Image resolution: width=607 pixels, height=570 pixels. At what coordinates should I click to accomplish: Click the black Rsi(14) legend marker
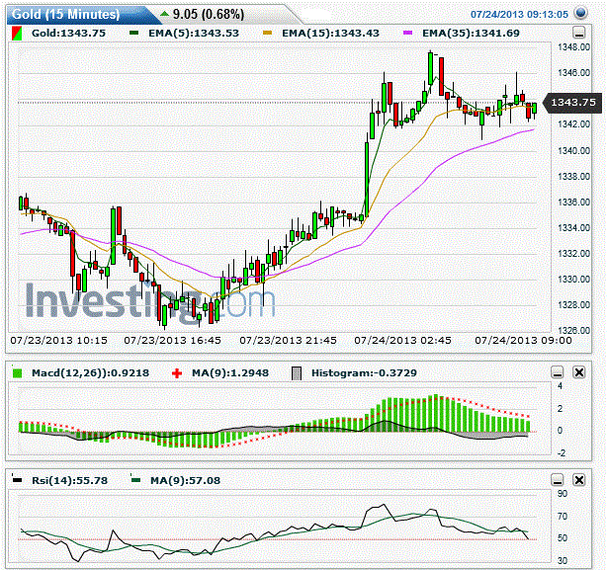(17, 480)
